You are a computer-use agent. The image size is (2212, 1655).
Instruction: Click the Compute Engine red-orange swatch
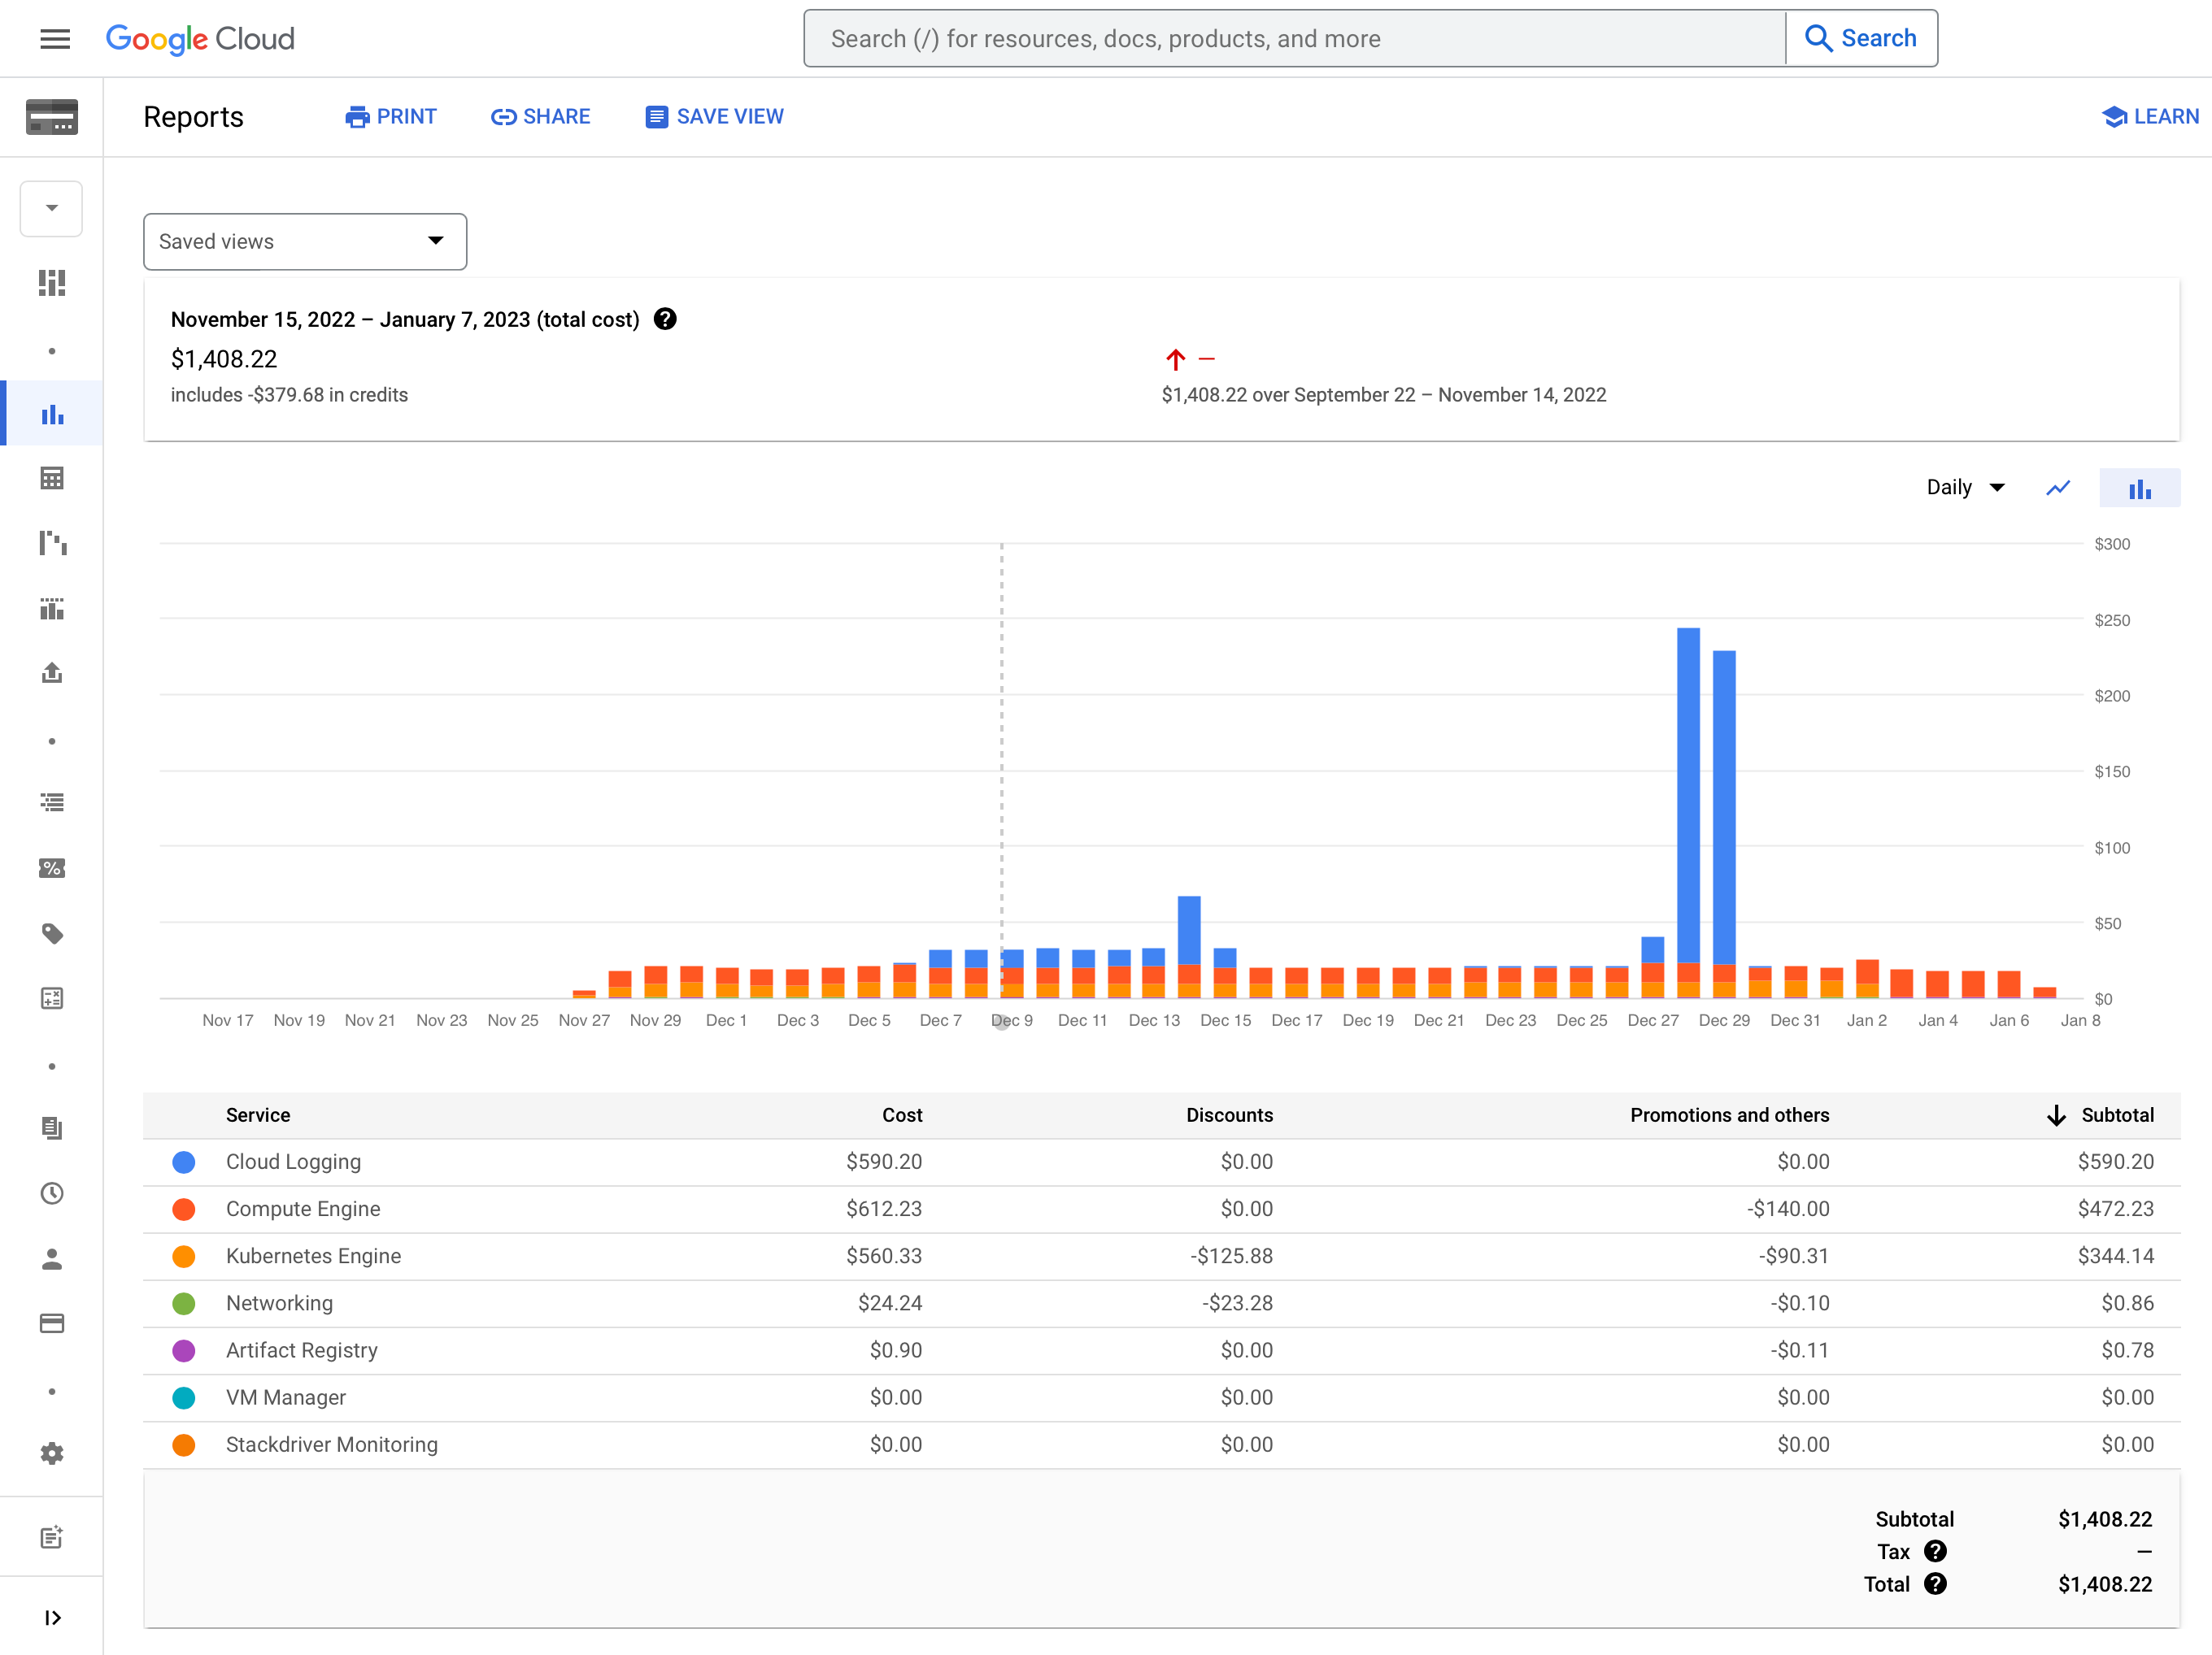[x=184, y=1210]
